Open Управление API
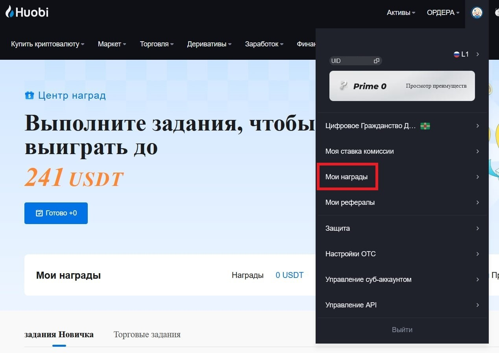Viewport: 499px width, 353px height. (402, 305)
